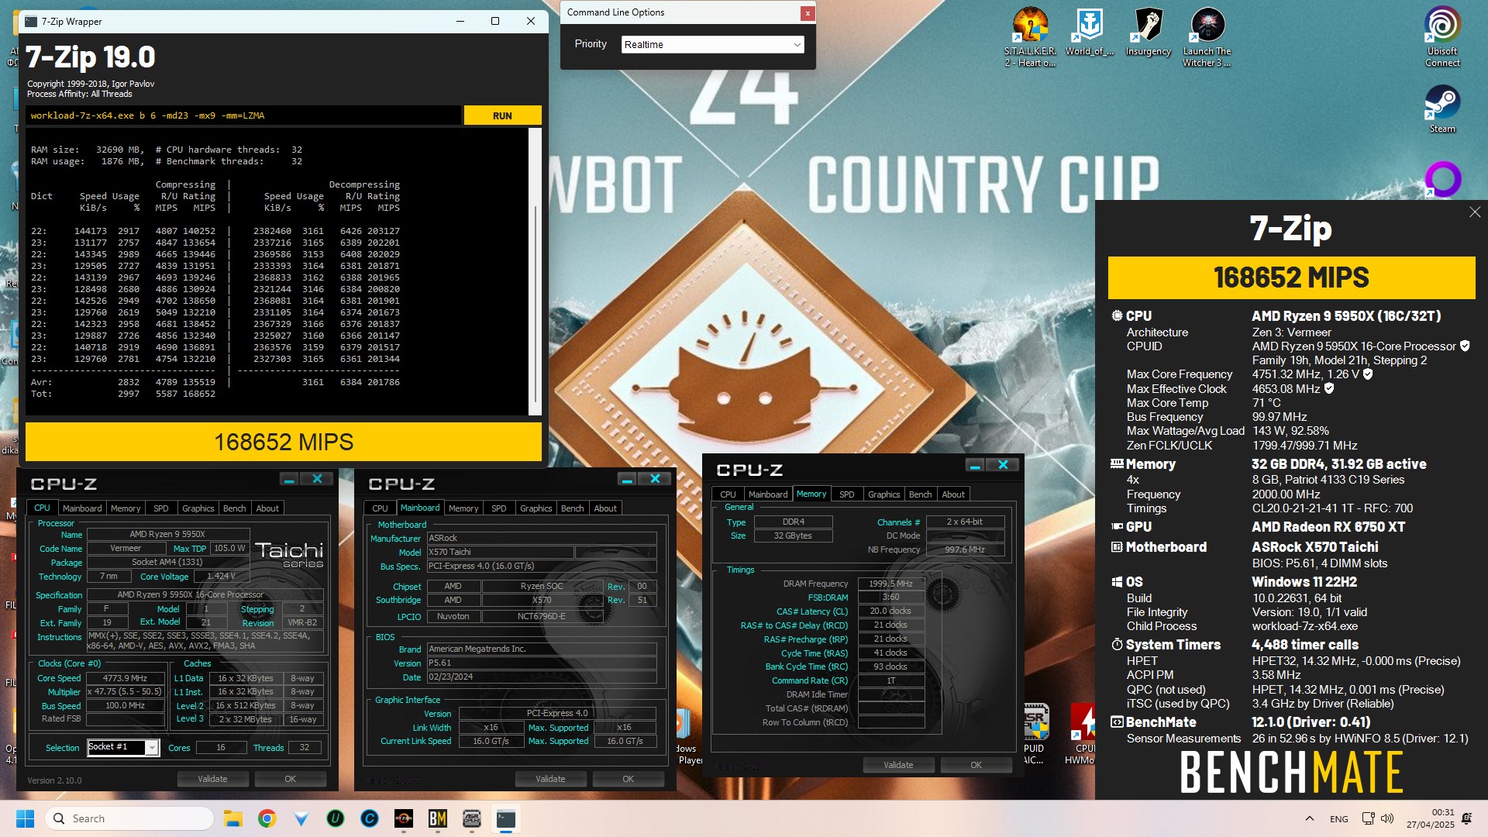Click 'workload-7z-x64.exe' Child Process text
Viewport: 1488px width, 837px height.
[x=1304, y=626]
